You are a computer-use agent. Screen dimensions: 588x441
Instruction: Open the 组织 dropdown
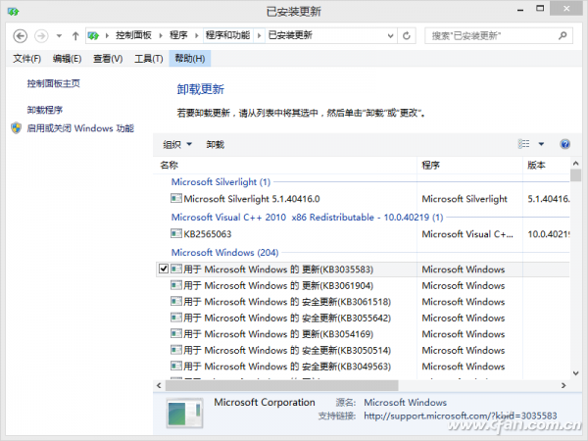(177, 144)
